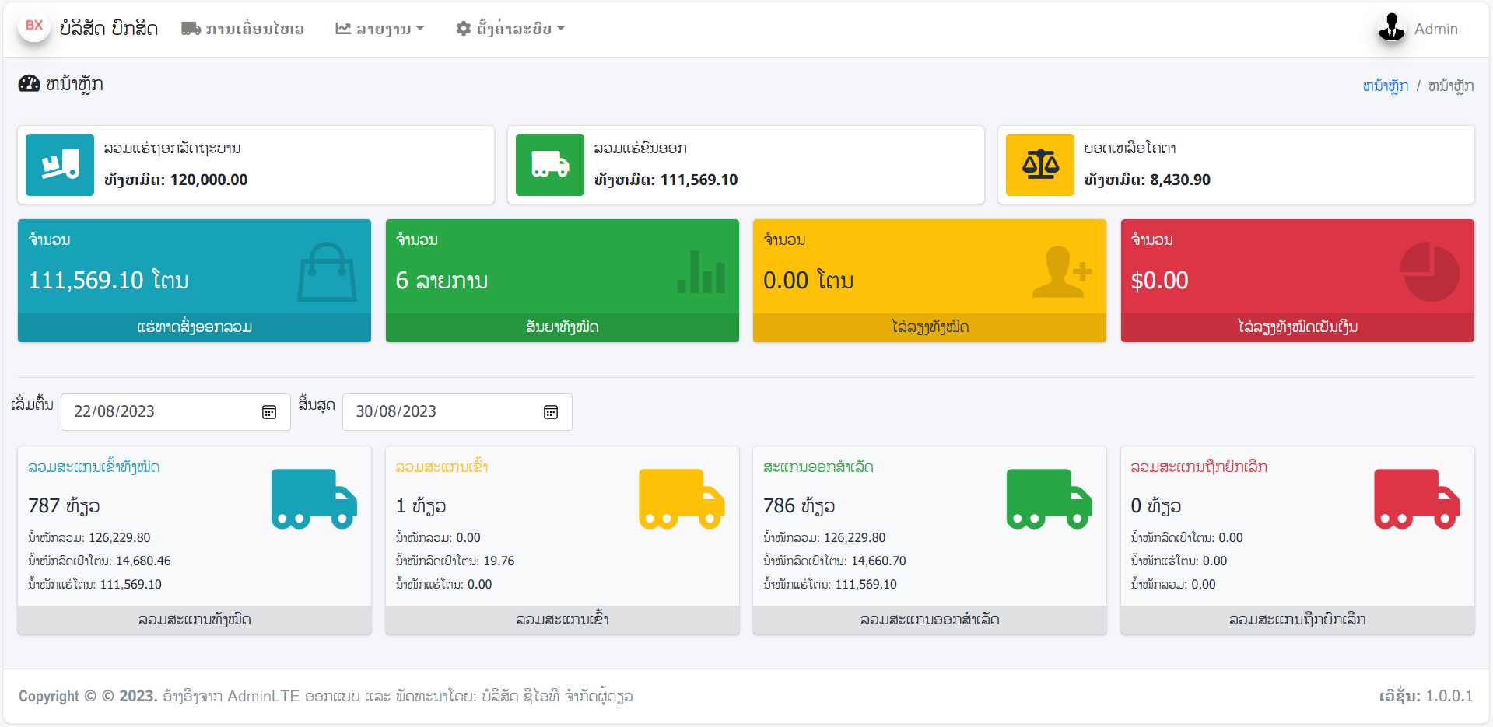Image resolution: width=1493 pixels, height=727 pixels.
Task: Open the ໄລ່ລຽງທັງໝົດ yellow card footer
Action: pos(930,327)
